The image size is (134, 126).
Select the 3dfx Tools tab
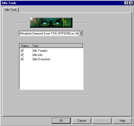point(10,10)
